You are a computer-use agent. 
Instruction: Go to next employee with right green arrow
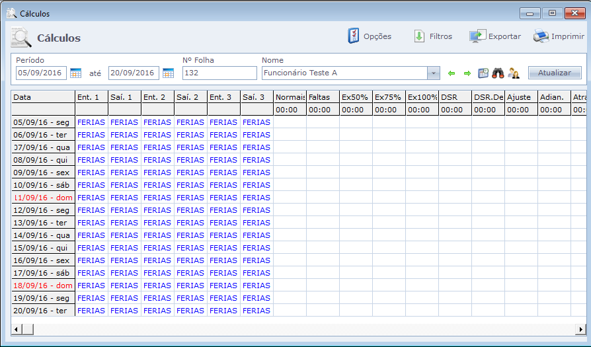point(467,73)
